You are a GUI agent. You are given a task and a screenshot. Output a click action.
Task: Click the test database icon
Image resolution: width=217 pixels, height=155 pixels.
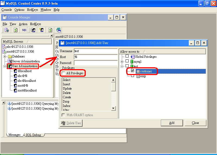click(x=132, y=66)
